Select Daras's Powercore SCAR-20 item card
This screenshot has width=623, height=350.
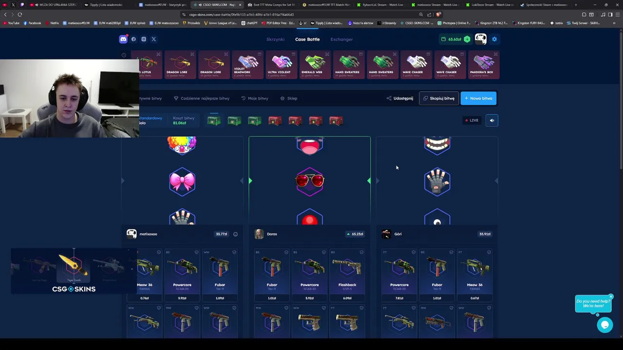[310, 275]
